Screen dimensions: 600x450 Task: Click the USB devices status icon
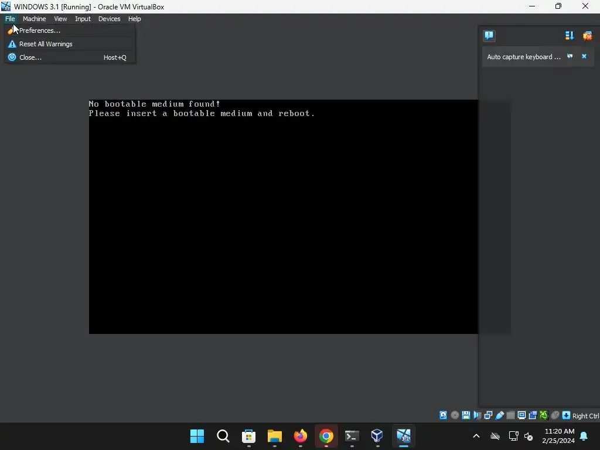click(x=499, y=415)
